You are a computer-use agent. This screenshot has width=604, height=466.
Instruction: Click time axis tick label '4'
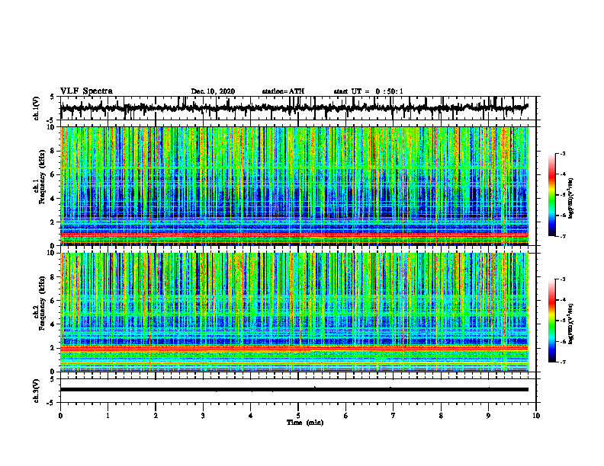point(251,416)
